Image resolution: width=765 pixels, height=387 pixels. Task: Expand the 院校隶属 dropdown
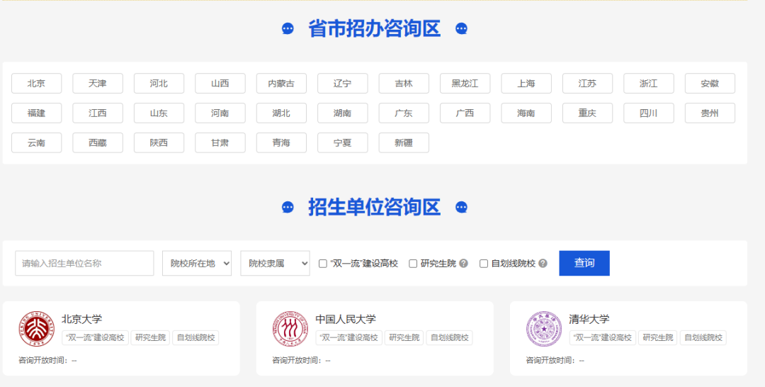click(275, 263)
